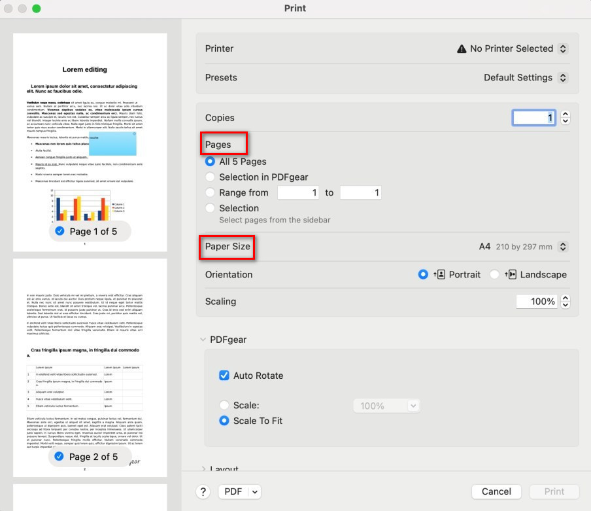Select the Portrait orientation radio button
Image resolution: width=591 pixels, height=511 pixels.
coord(423,275)
